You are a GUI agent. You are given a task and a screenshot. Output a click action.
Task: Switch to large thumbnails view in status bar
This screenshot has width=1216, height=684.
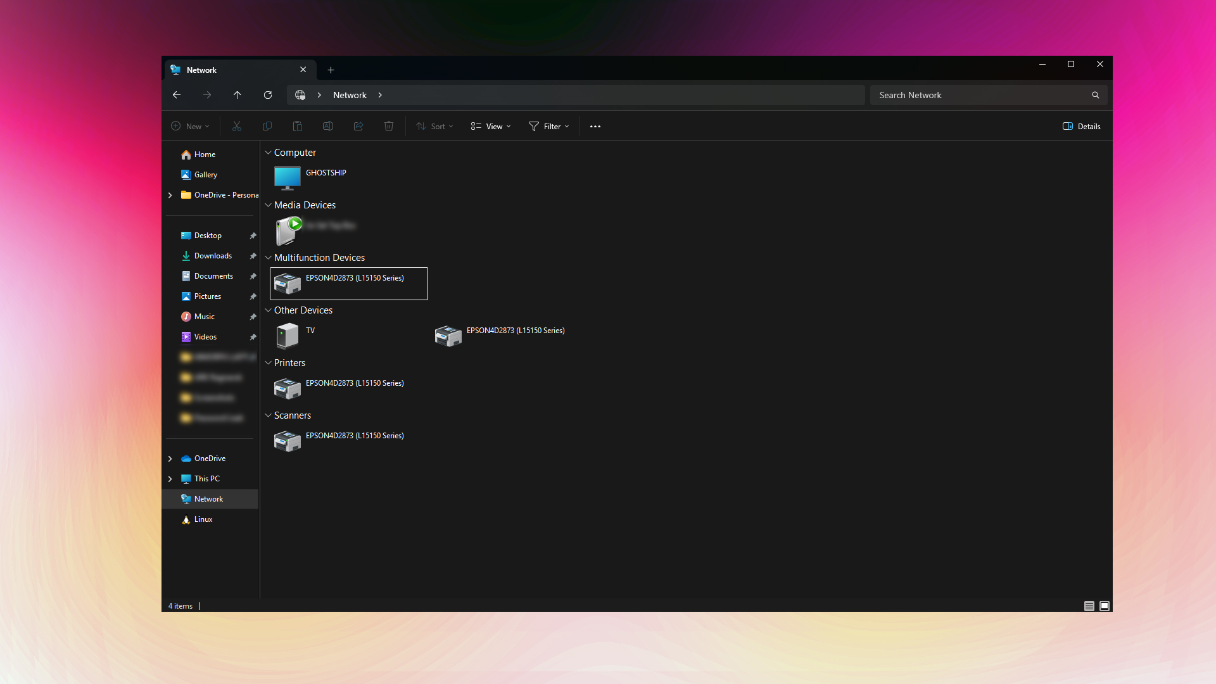(1104, 606)
